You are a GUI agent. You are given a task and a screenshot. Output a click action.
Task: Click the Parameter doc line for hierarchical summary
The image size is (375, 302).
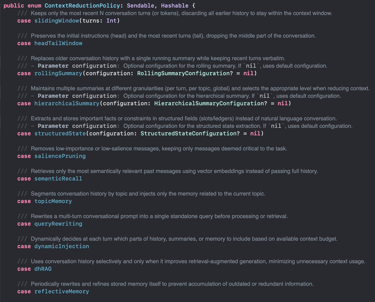point(179,96)
